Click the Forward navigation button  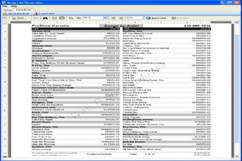180,18
